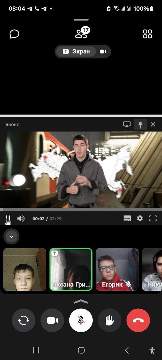This screenshot has height=360, width=162.
Task: Pause the video playback
Action: (7, 219)
